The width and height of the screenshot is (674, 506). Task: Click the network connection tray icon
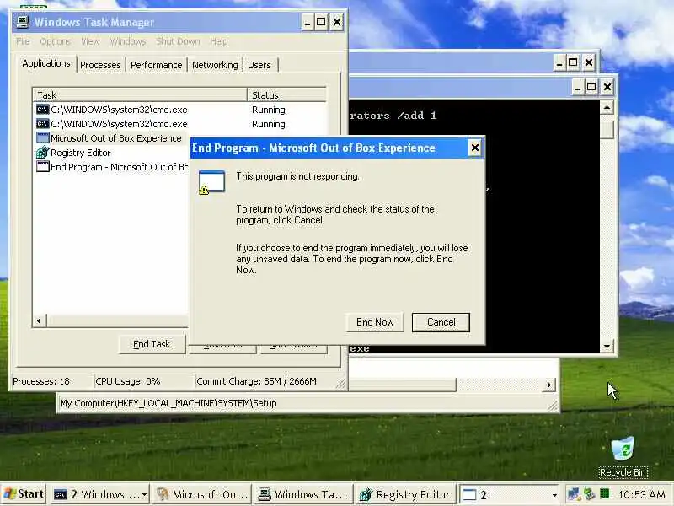click(x=574, y=494)
